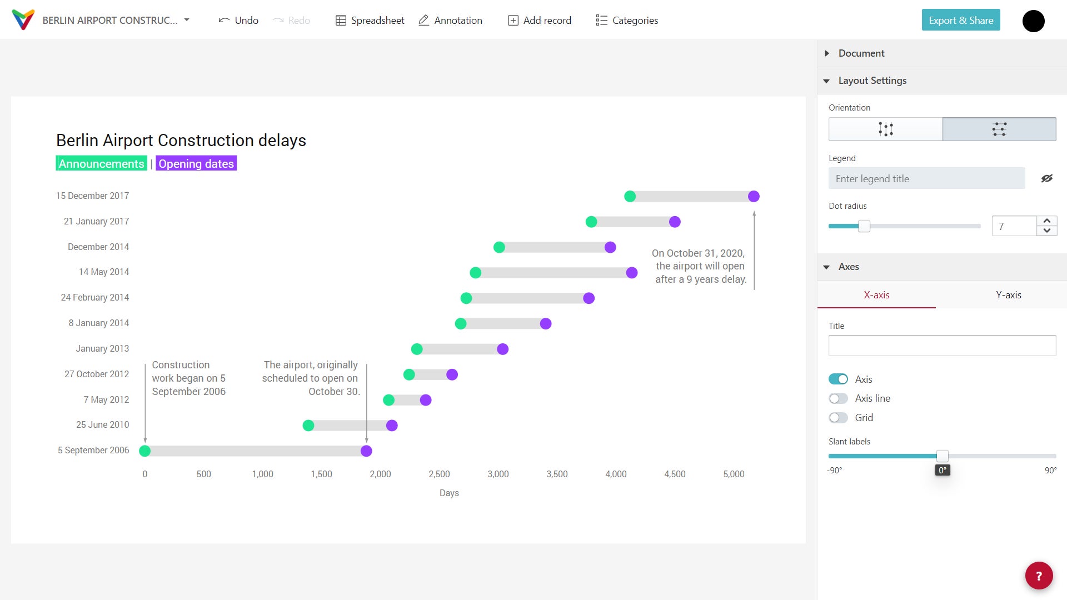
Task: Click the Annotation tool icon
Action: tap(425, 20)
